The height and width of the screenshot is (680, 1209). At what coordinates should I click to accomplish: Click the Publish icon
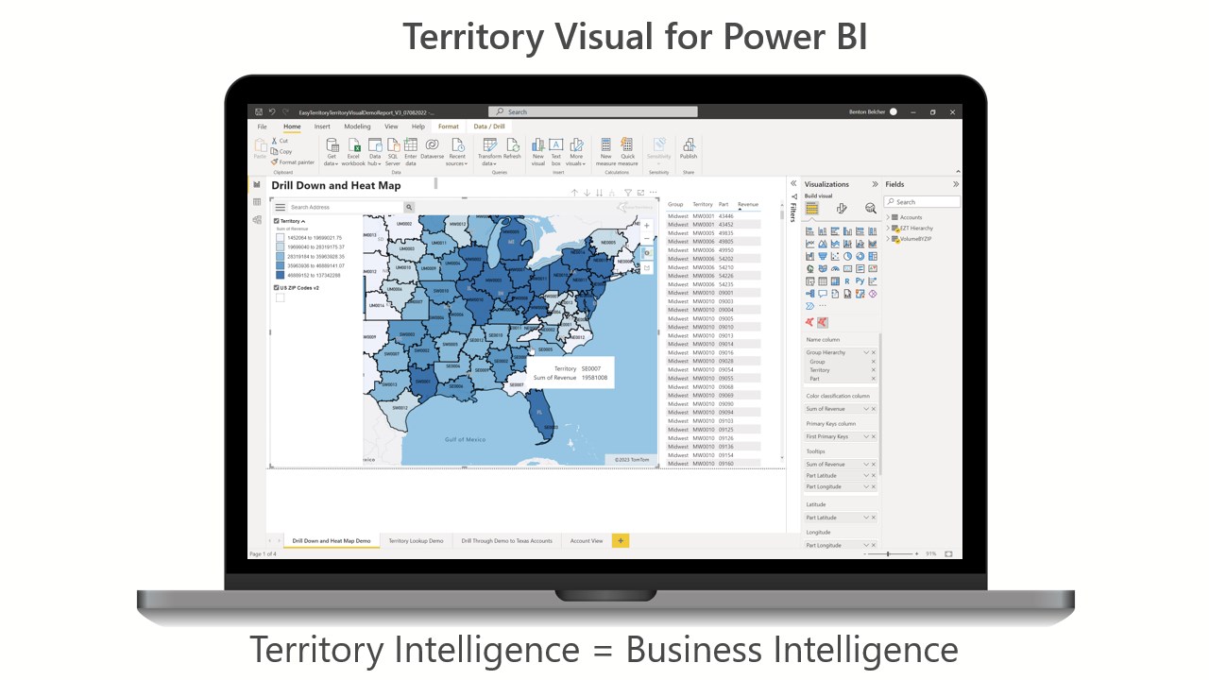click(x=689, y=144)
